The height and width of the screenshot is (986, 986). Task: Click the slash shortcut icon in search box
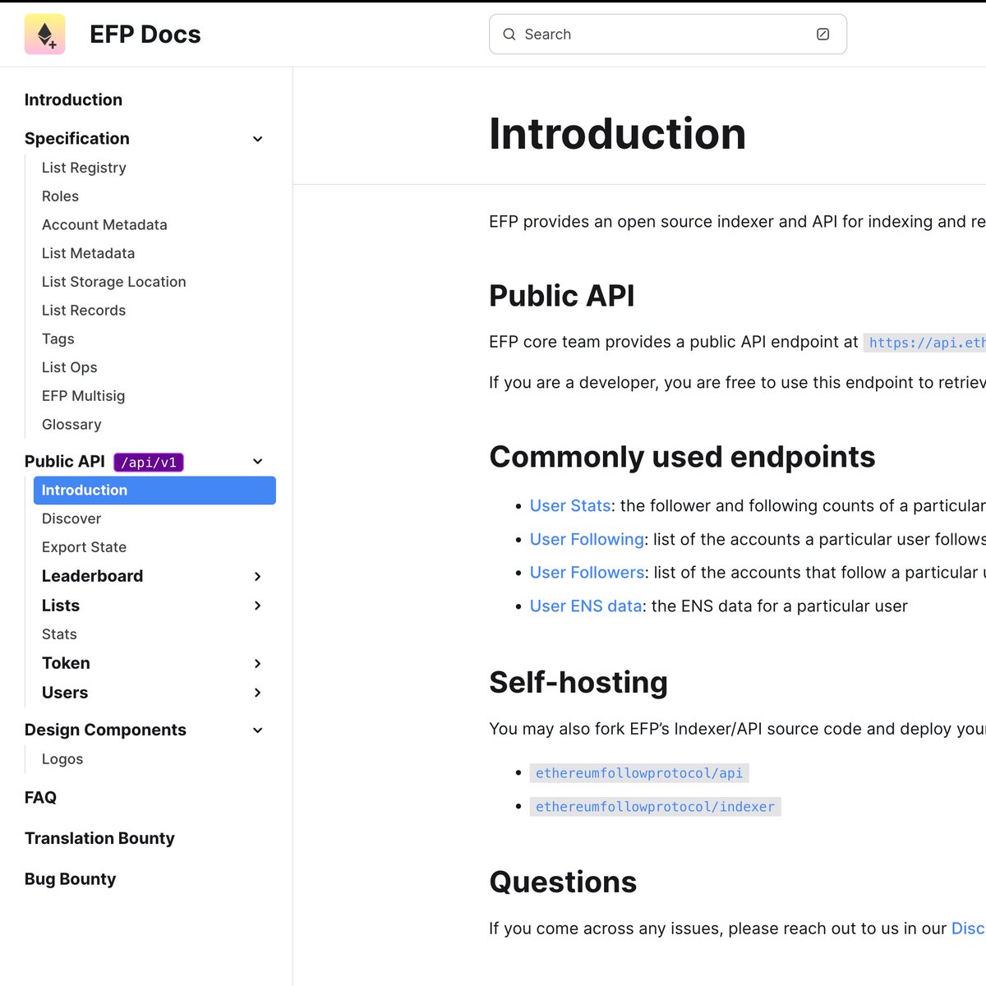pos(822,35)
